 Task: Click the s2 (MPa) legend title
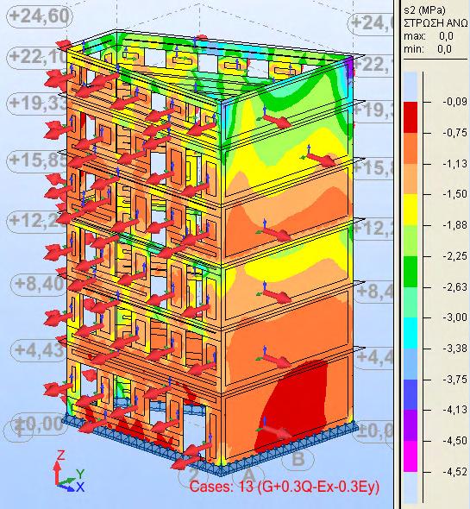click(424, 10)
